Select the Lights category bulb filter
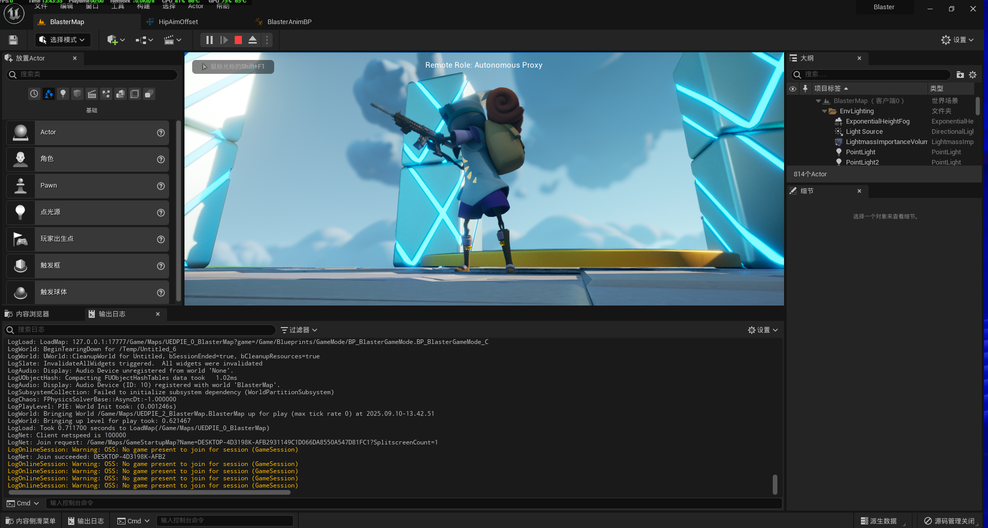988x528 pixels. [63, 94]
